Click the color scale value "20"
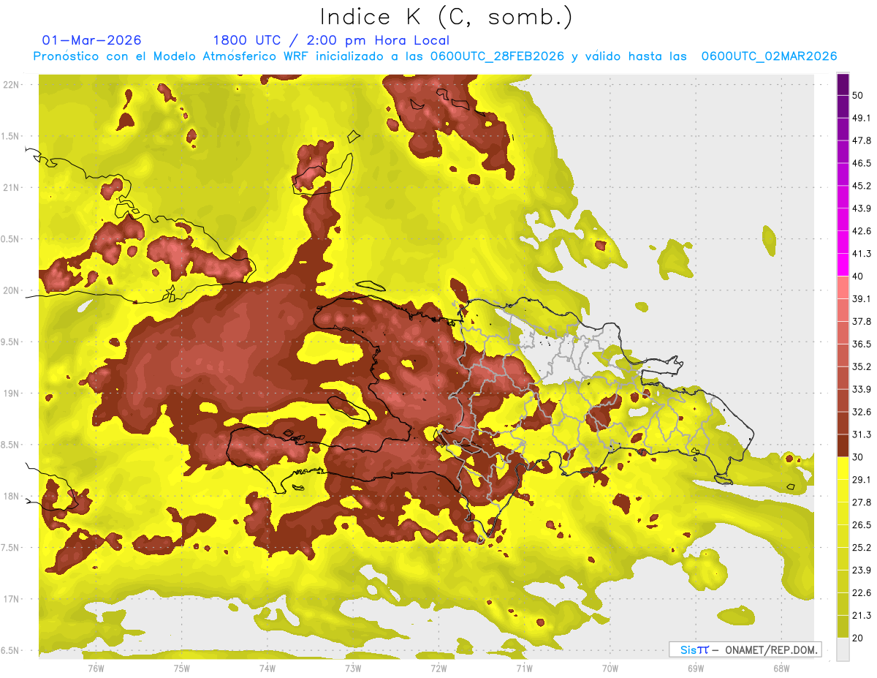The width and height of the screenshot is (877, 678). click(858, 639)
